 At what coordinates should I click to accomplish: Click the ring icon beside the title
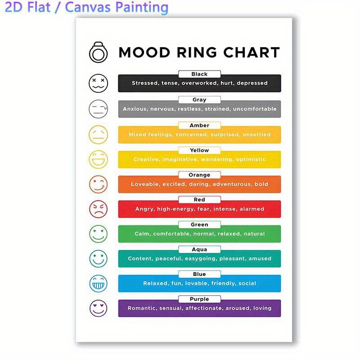coord(98,52)
